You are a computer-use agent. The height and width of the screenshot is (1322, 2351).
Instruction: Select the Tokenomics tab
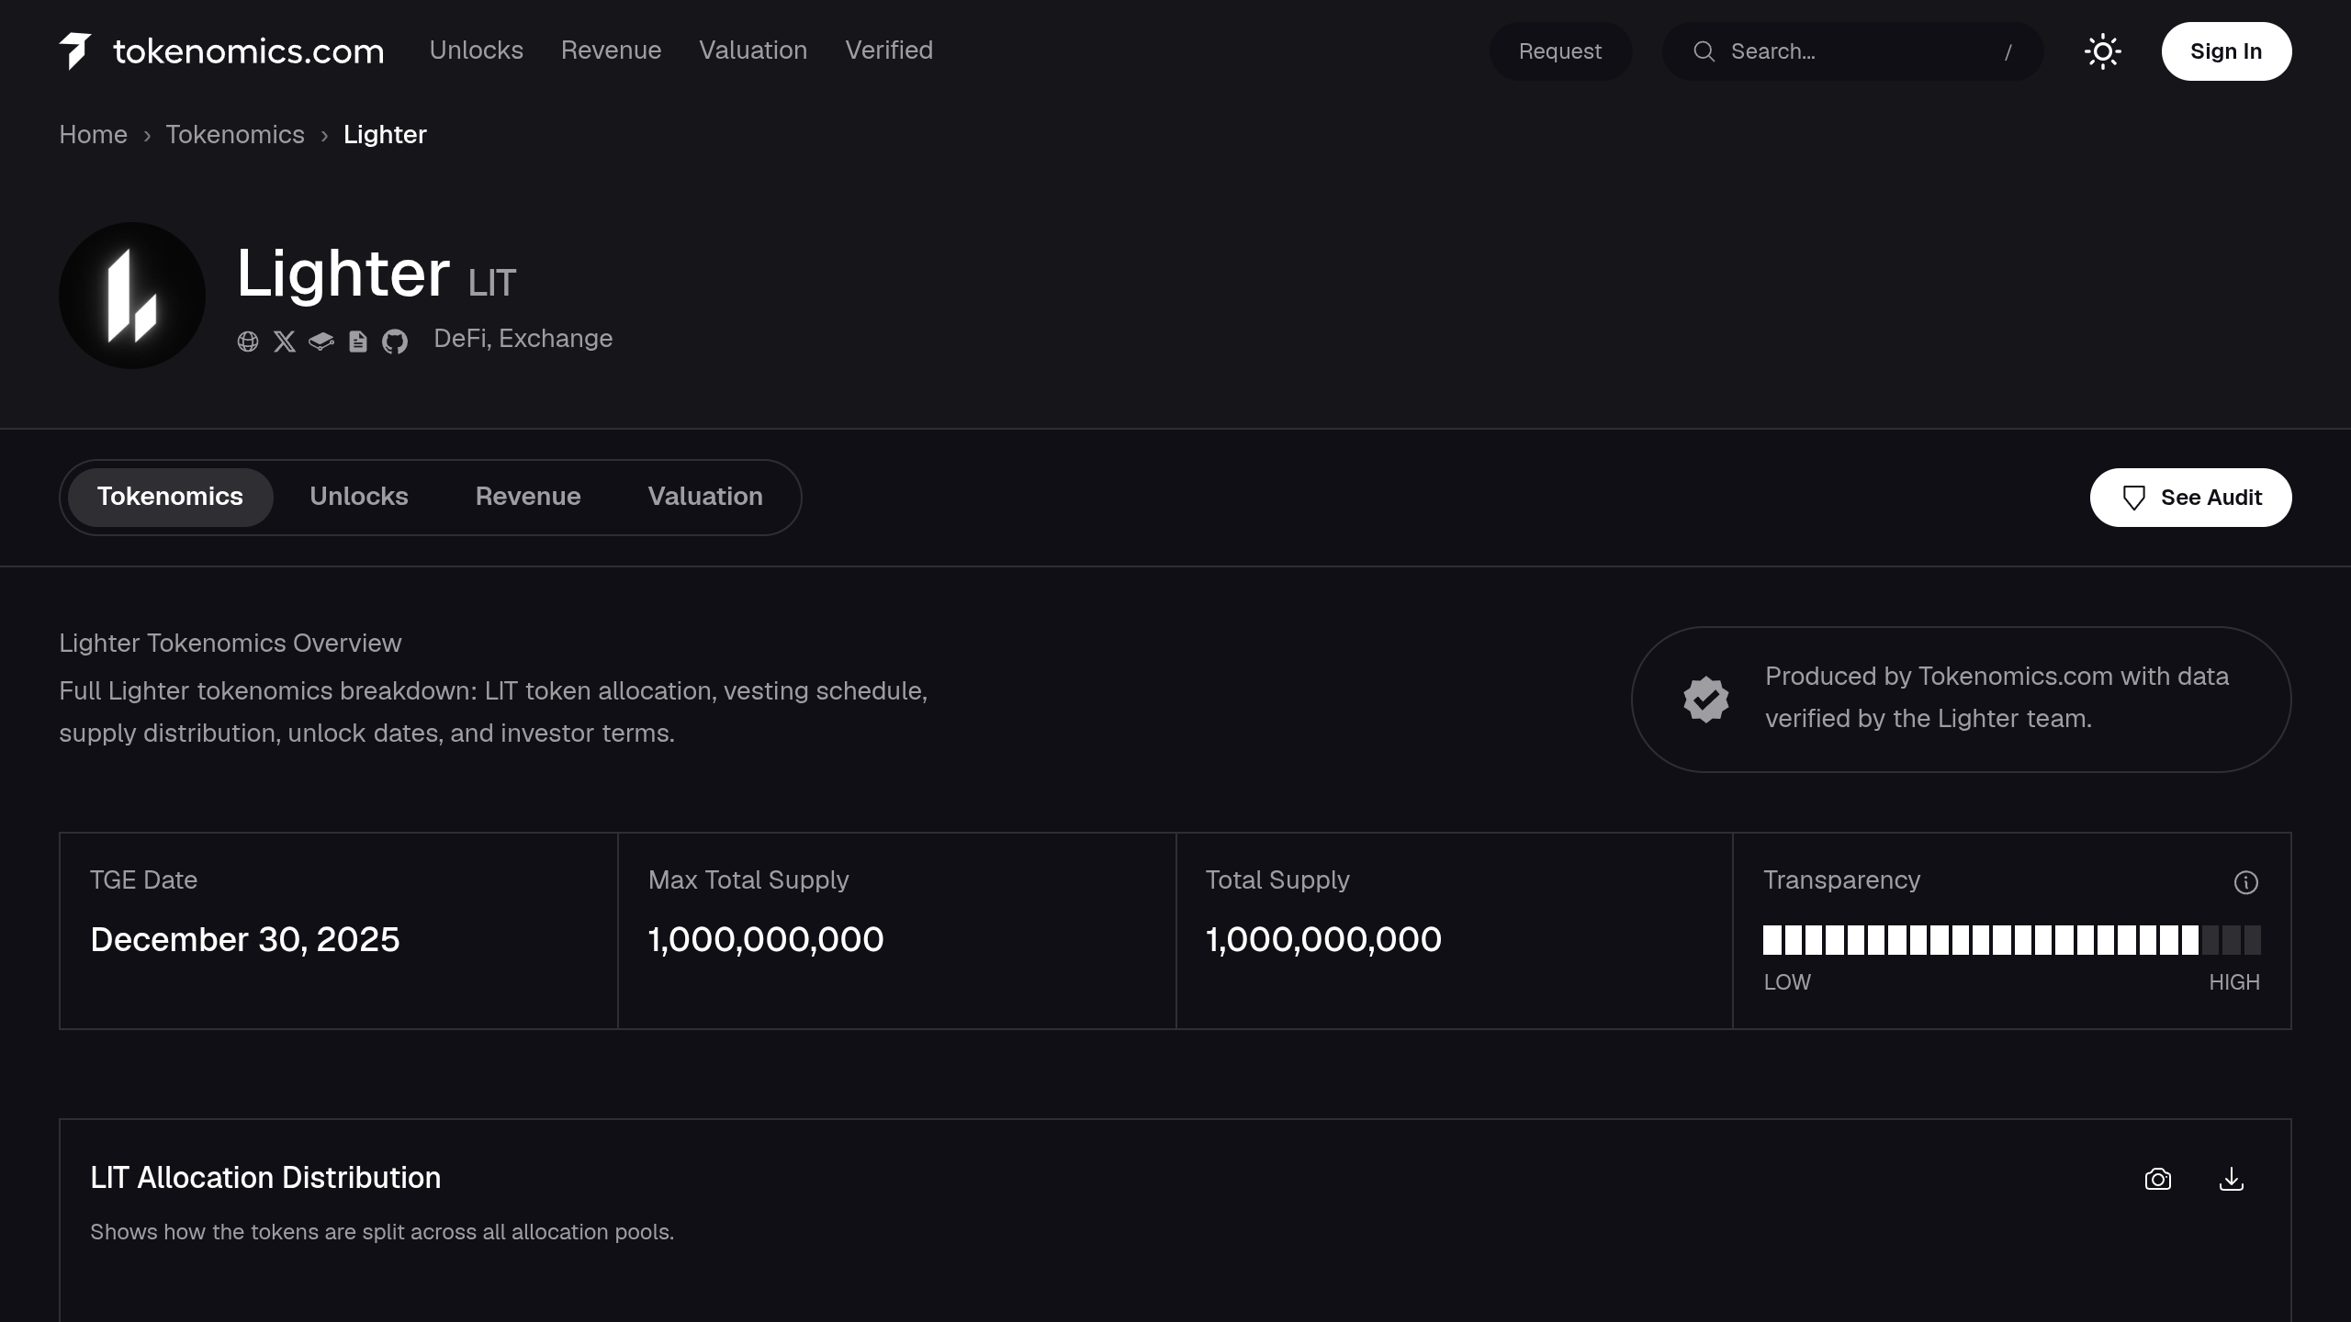[x=170, y=497]
